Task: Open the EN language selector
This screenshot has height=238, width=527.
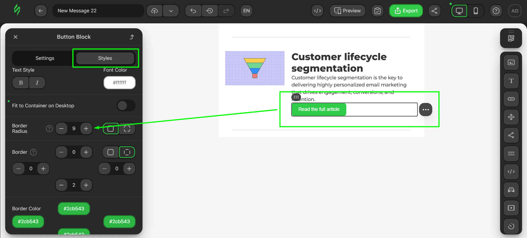Action: click(x=246, y=11)
